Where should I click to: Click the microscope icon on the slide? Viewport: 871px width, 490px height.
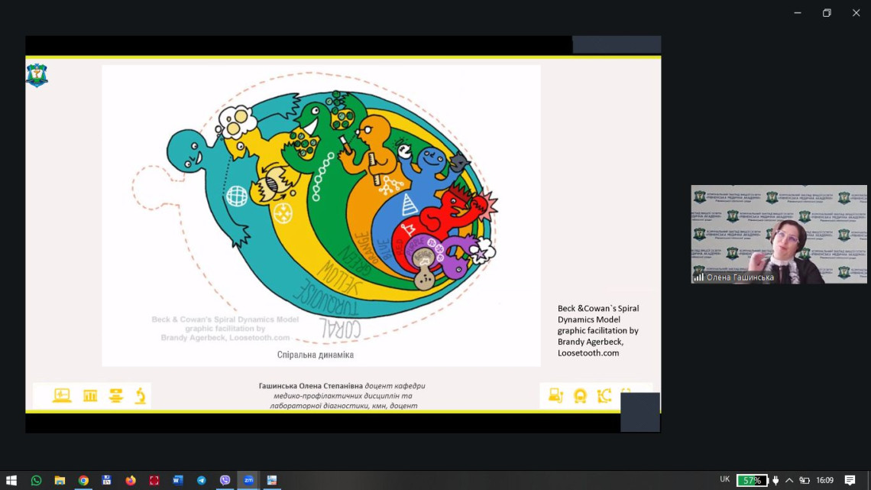pos(141,395)
